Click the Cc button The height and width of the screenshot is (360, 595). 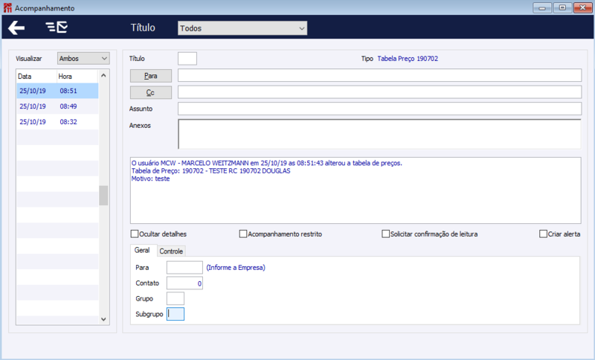pos(151,92)
